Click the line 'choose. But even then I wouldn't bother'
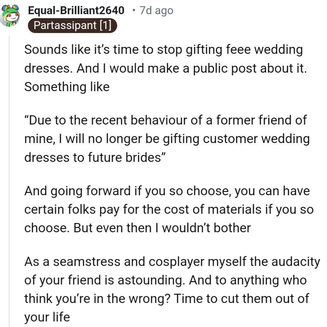 tap(138, 228)
